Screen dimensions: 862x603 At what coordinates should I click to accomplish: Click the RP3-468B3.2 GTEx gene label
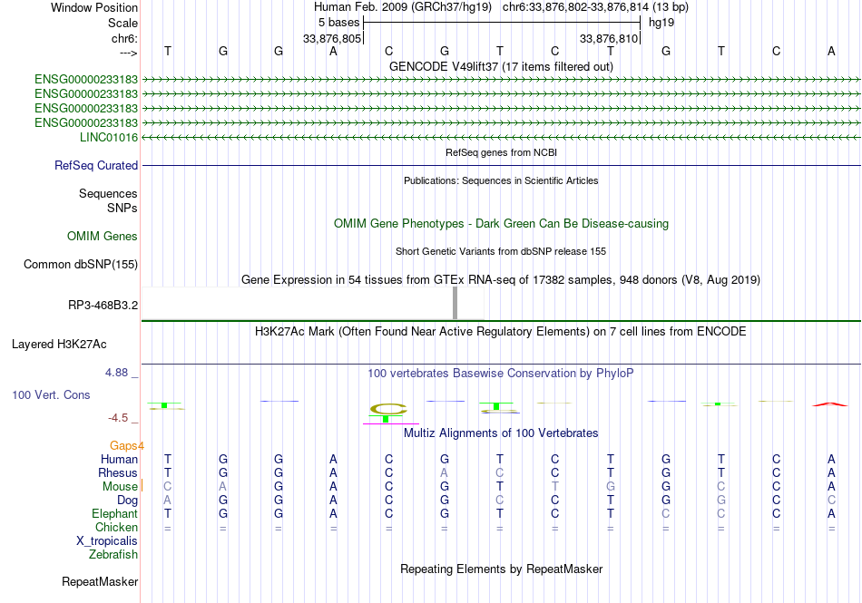click(x=103, y=305)
